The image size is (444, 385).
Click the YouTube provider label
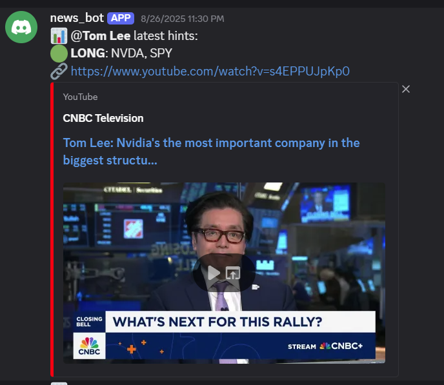(x=80, y=97)
